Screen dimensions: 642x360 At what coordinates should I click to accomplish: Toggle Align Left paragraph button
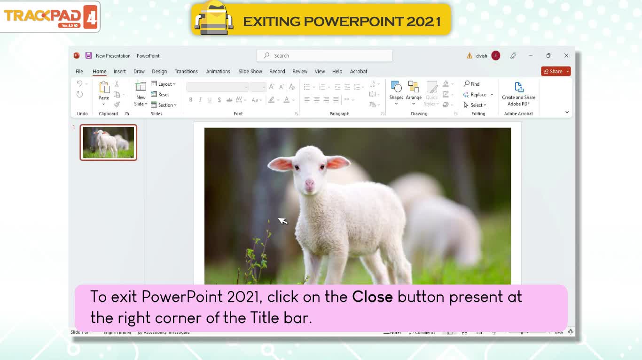(x=307, y=100)
